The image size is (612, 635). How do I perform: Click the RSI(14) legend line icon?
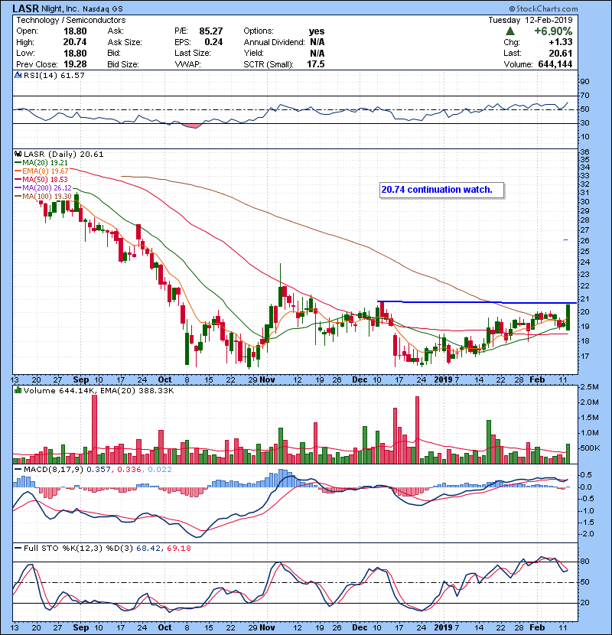point(18,75)
